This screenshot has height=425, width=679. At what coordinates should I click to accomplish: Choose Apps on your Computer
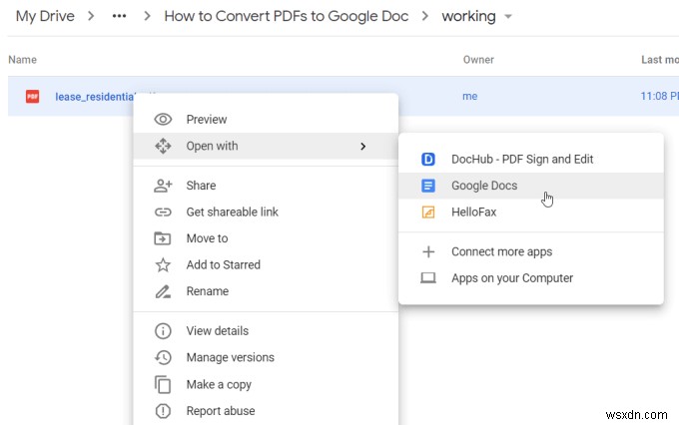tap(531, 278)
